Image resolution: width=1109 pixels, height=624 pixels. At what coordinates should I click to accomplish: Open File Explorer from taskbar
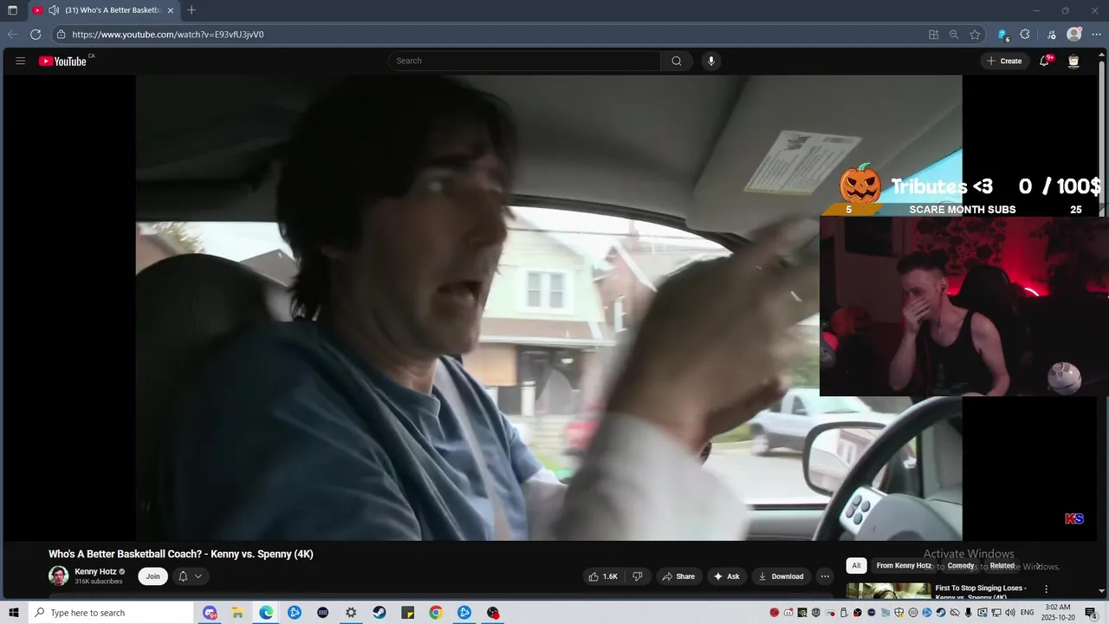coord(237,613)
